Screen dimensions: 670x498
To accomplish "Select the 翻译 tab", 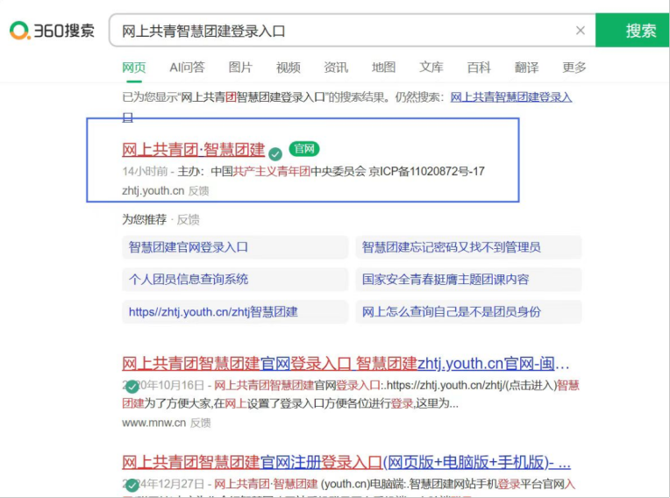I will (x=526, y=68).
